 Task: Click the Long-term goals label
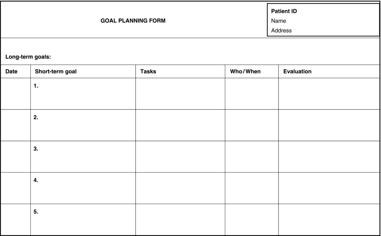click(x=28, y=57)
